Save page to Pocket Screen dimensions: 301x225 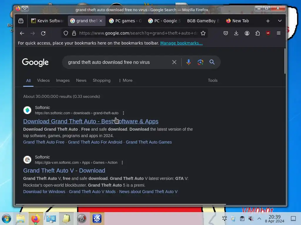[x=226, y=33]
